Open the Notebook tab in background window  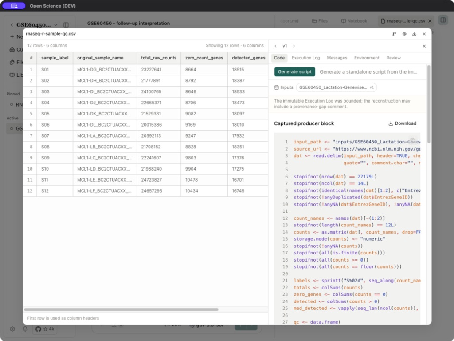pos(354,21)
